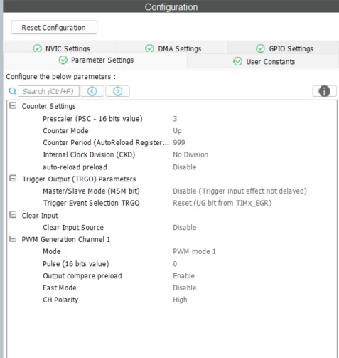Select the Clear Input Source label
This screenshot has width=339, height=358.
[x=73, y=227]
